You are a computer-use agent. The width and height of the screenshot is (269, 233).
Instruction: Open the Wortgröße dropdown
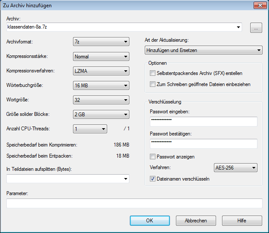101,100
